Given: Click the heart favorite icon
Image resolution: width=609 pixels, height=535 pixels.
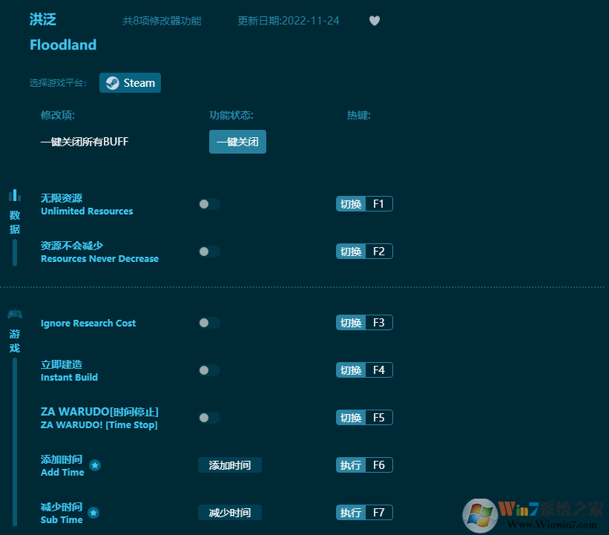Looking at the screenshot, I should click(375, 21).
